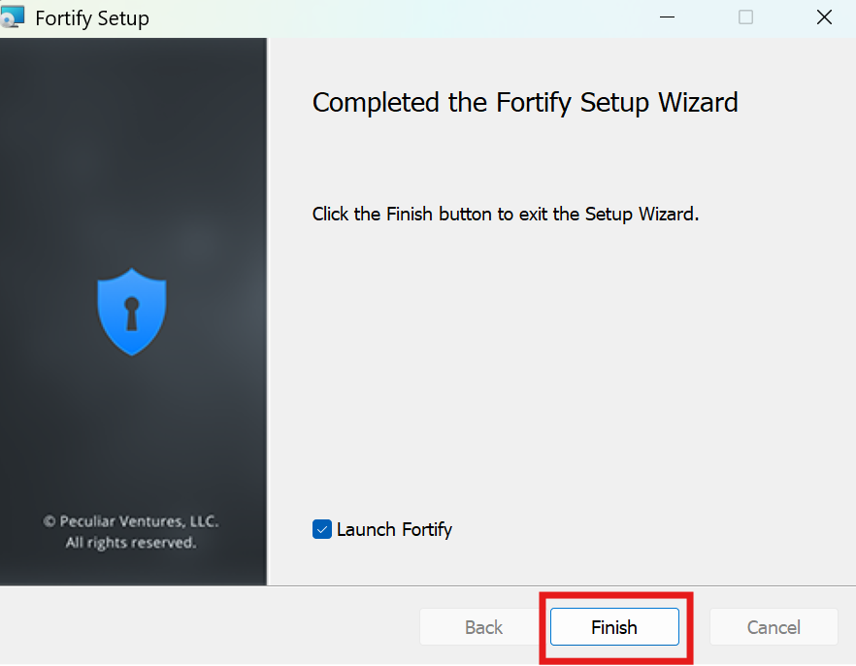The width and height of the screenshot is (856, 666).
Task: Maximize the Fortify Setup window
Action: pos(745,17)
